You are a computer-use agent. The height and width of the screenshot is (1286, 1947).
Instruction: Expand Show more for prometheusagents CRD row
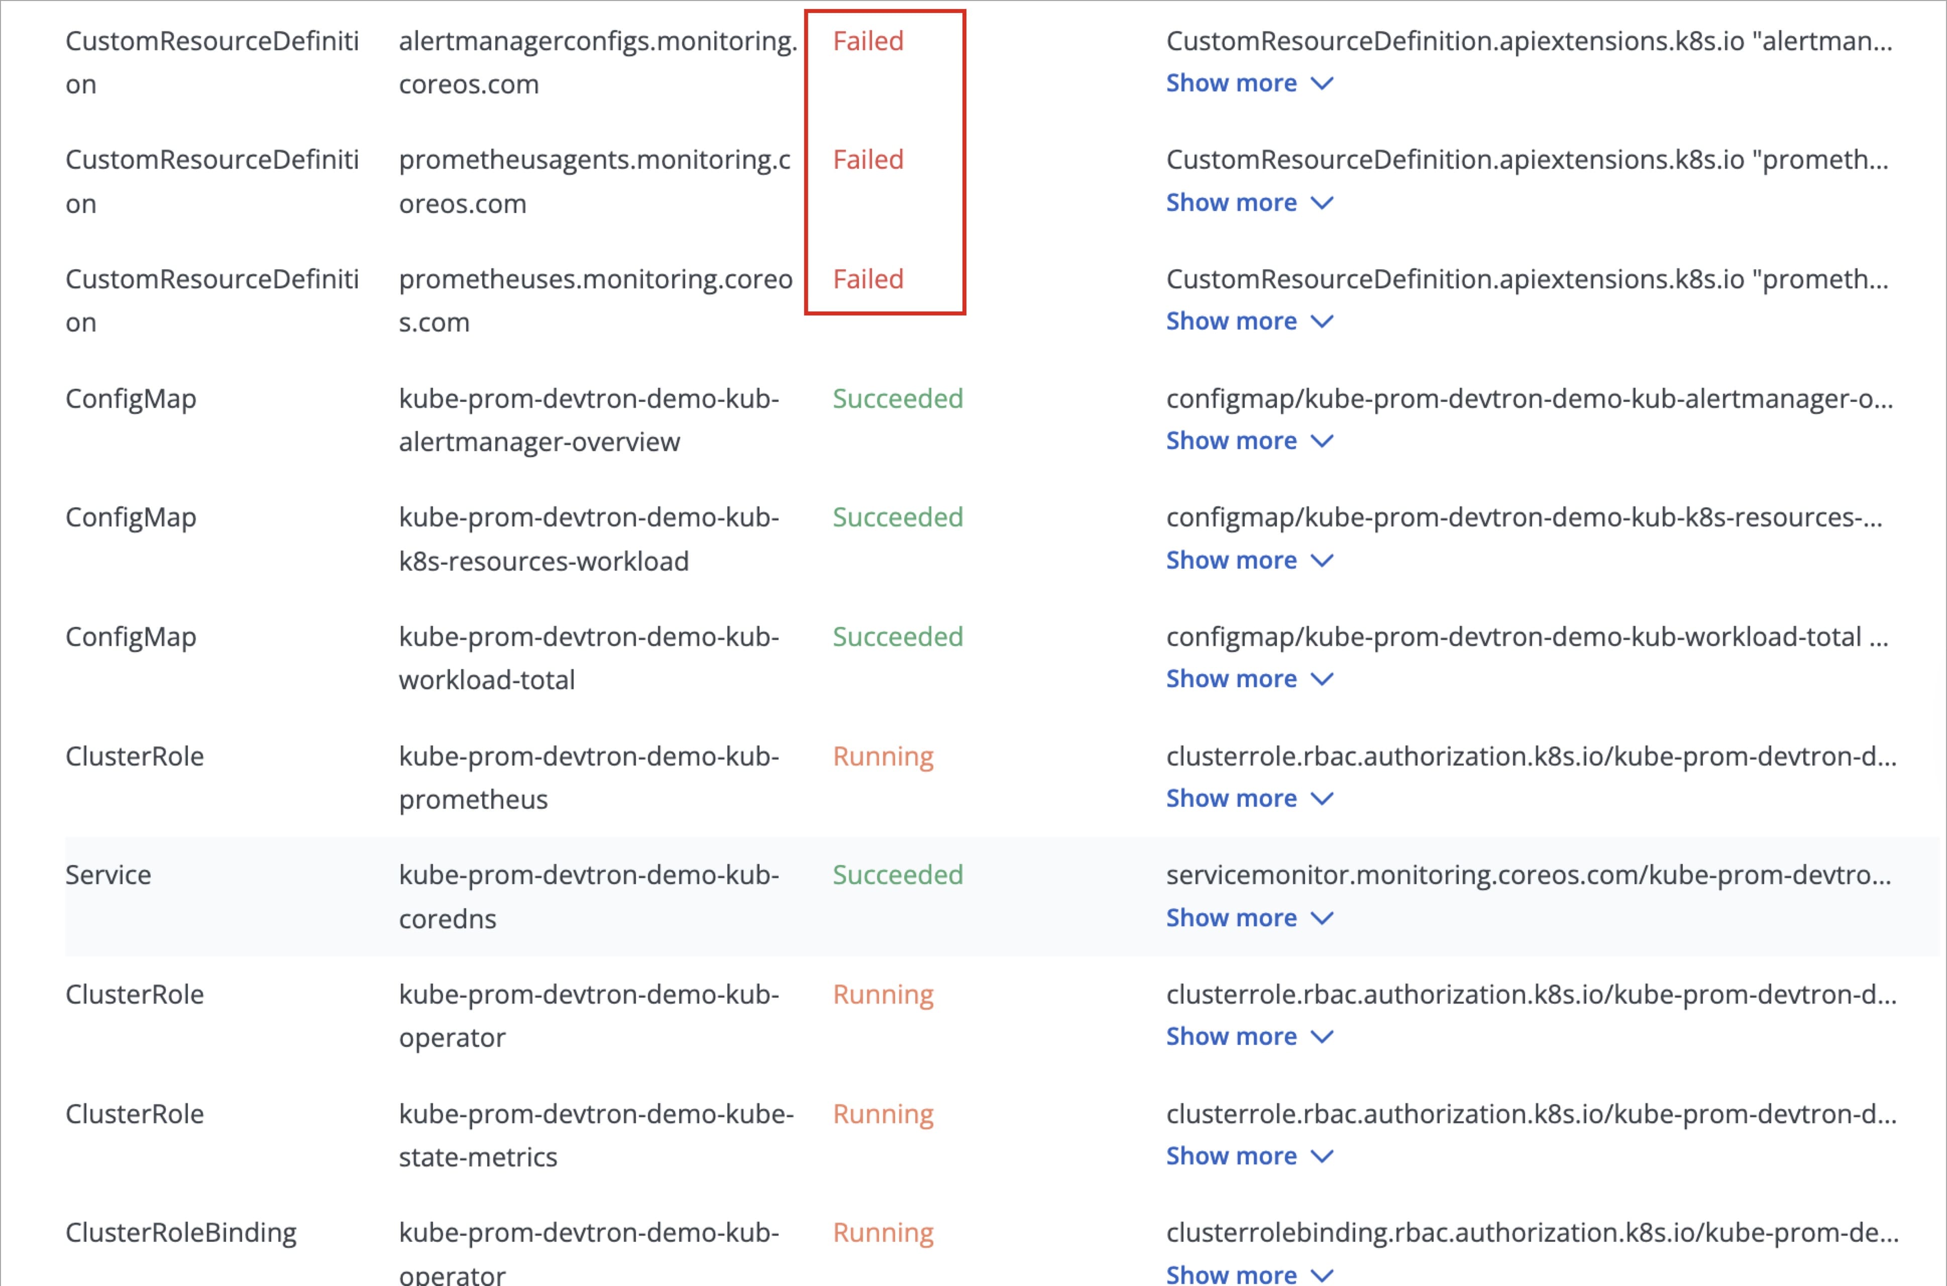pyautogui.click(x=1248, y=202)
